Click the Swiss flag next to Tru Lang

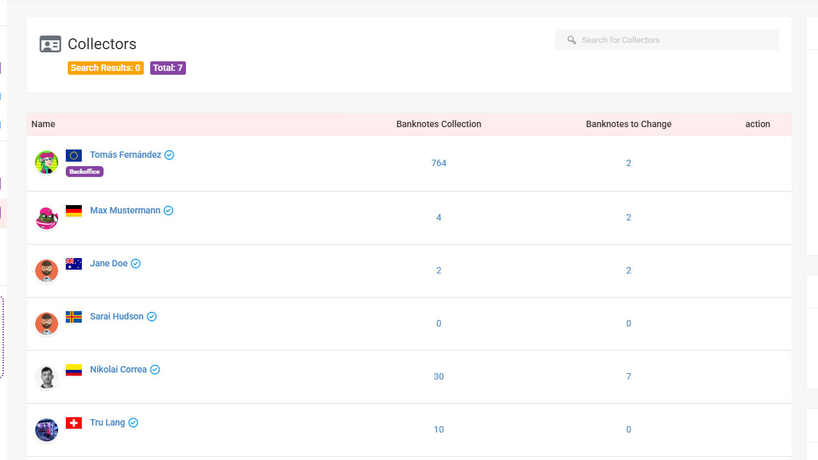click(73, 423)
